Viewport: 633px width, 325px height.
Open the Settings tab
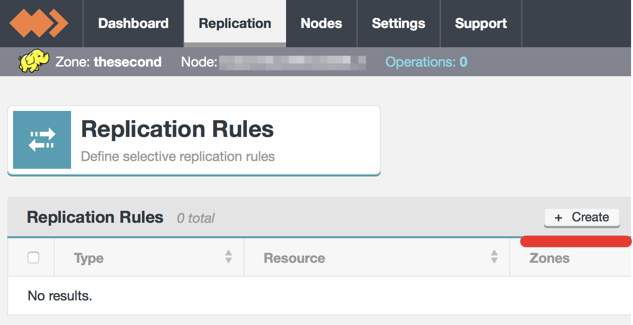click(399, 23)
